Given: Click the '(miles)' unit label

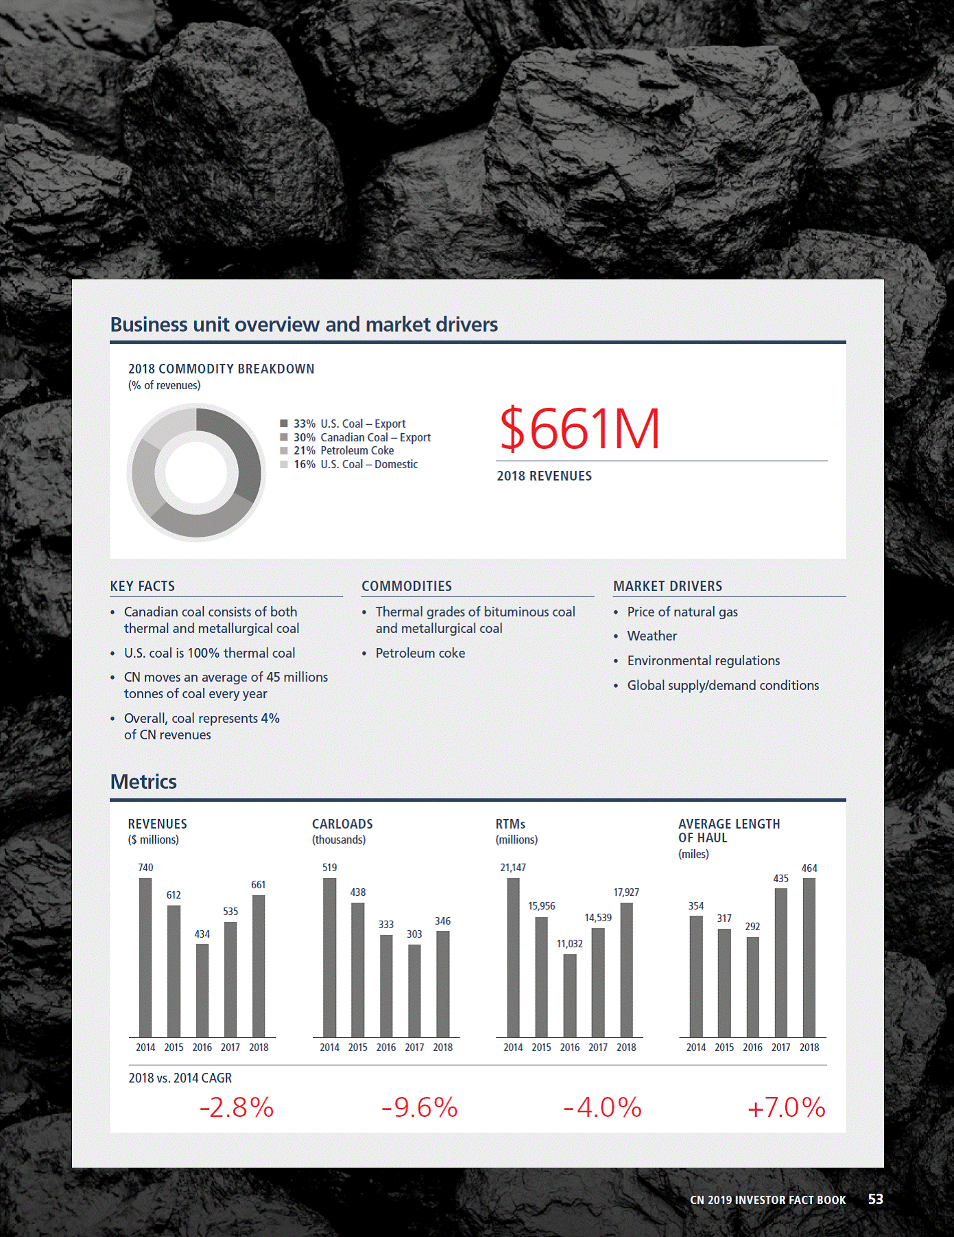Looking at the screenshot, I should tap(693, 854).
